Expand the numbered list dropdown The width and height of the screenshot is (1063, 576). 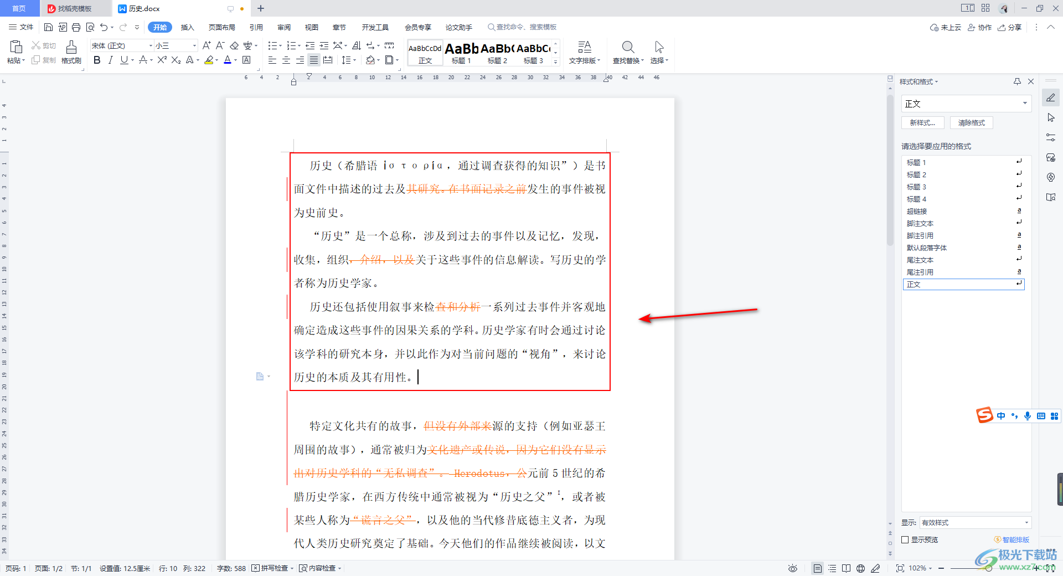300,45
